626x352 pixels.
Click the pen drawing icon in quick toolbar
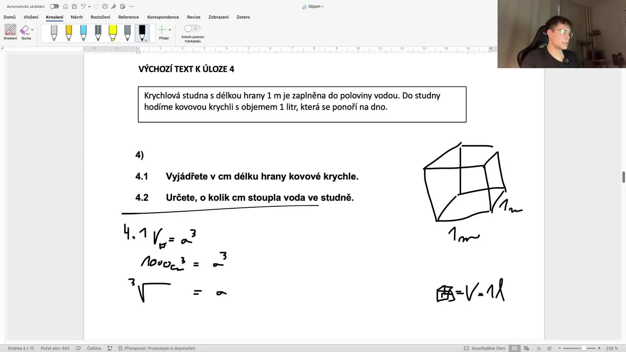click(113, 6)
